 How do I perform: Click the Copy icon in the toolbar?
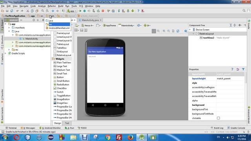tap(32, 11)
